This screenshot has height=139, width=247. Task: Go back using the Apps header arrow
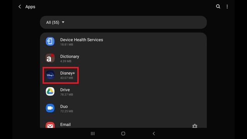coord(20,7)
